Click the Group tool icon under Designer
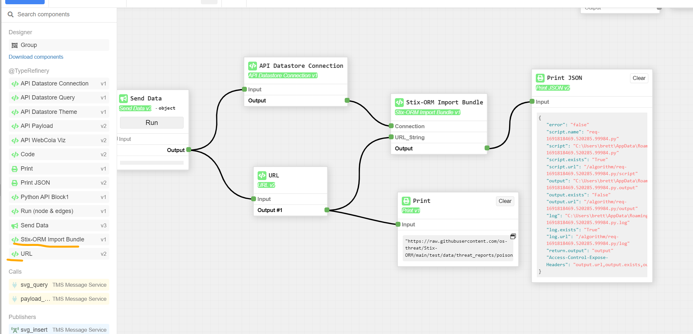693x334 pixels. click(15, 45)
